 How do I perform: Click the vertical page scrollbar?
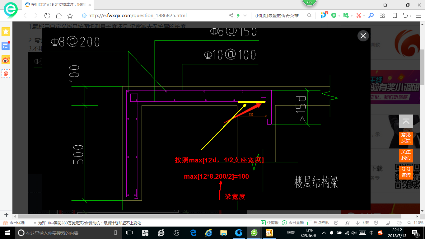423,67
